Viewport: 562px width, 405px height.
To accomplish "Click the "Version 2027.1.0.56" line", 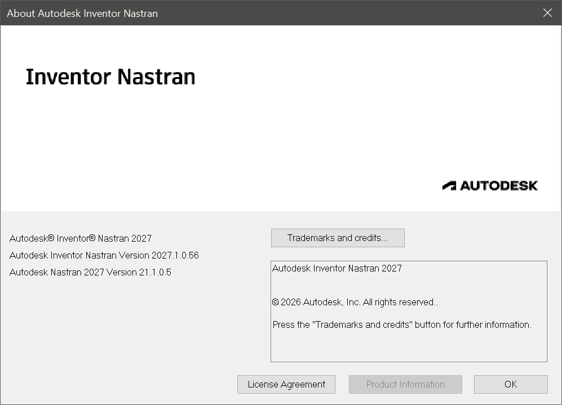I will coord(104,255).
